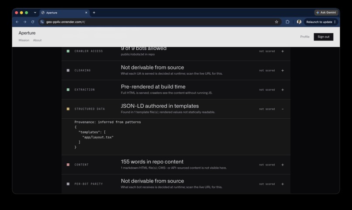The image size is (352, 210).
Task: Click the Ask Gemini button
Action: [x=326, y=13]
